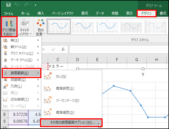Open the 目盛線(G) submenu
Viewport: 169px width, 129px height.
(x=22, y=80)
